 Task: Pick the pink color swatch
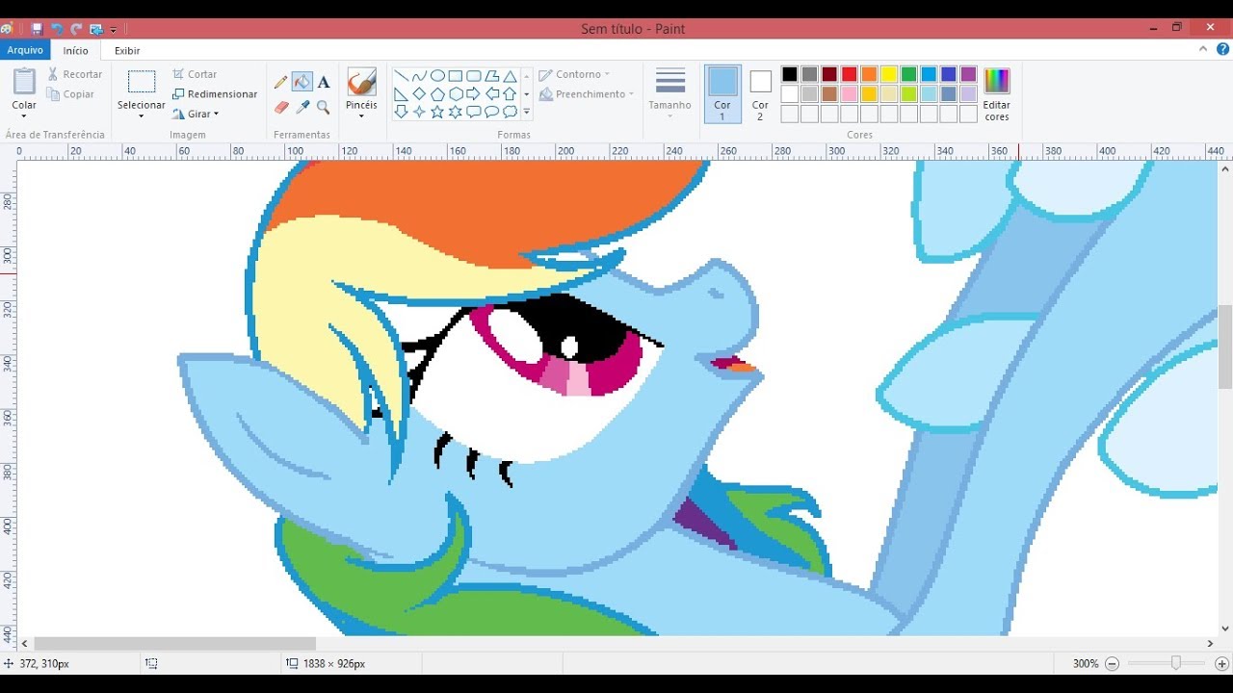[850, 94]
